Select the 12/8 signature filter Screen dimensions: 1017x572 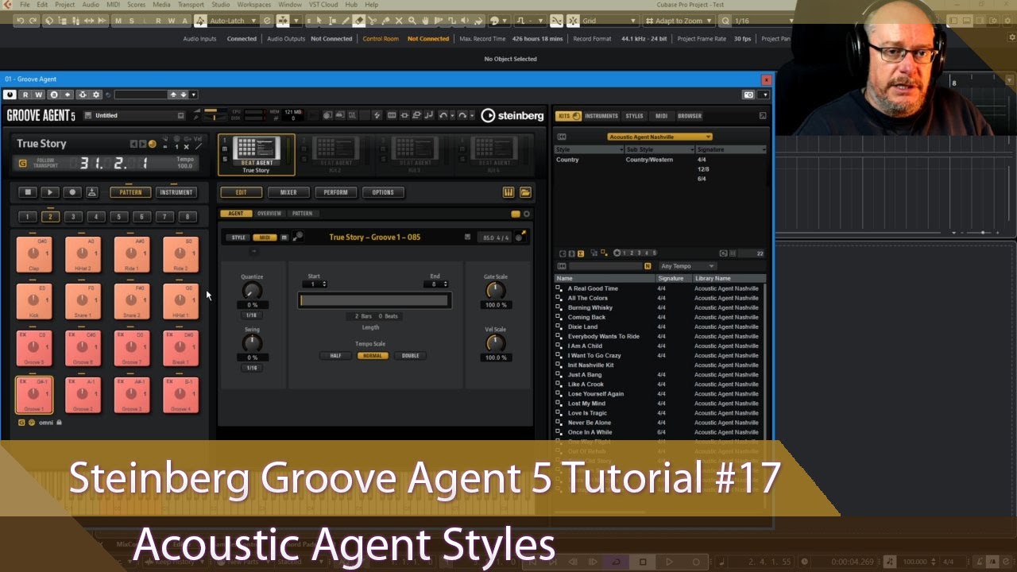pyautogui.click(x=703, y=169)
